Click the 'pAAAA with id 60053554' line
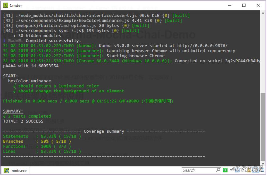This screenshot has width=267, height=175. pyautogui.click(x=31, y=66)
